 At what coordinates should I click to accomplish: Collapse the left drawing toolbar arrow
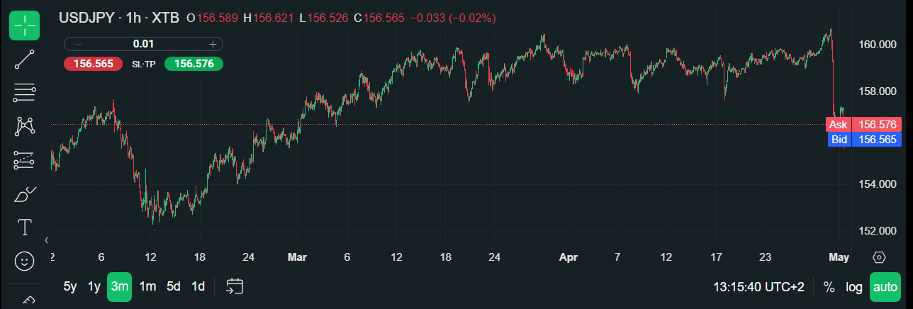pos(47,240)
